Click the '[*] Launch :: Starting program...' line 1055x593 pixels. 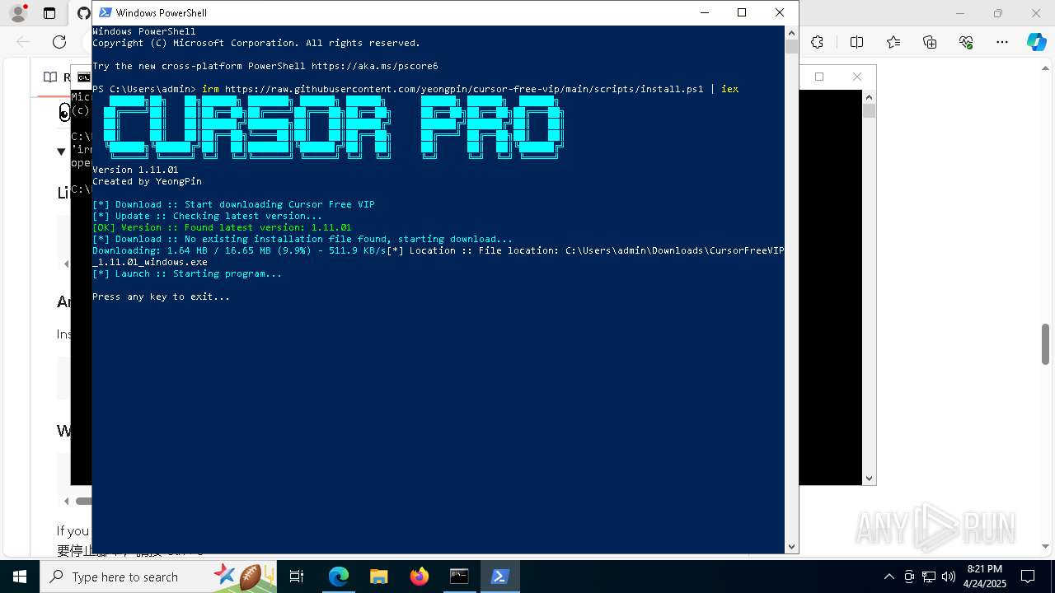pyautogui.click(x=187, y=273)
